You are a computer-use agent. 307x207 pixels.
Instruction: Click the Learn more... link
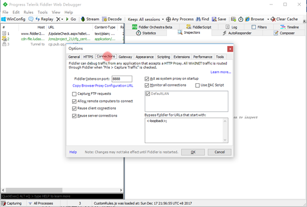coord(221,72)
